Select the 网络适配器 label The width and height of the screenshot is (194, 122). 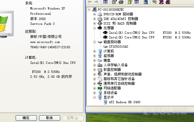click(112, 88)
